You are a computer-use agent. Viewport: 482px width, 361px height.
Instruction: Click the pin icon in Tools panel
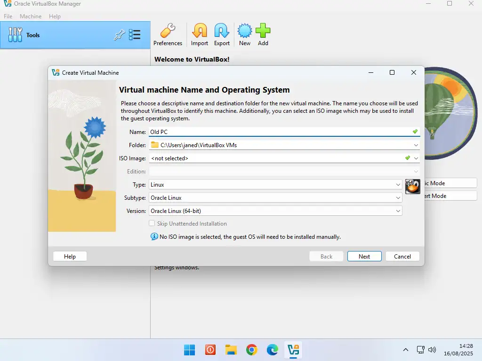120,35
